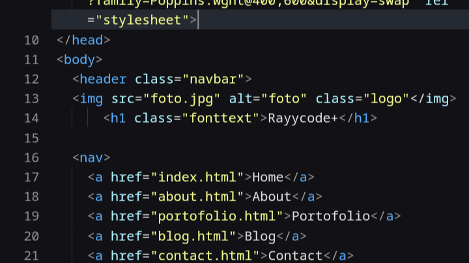
Task: Select line number 16 in the gutter
Action: click(31, 158)
